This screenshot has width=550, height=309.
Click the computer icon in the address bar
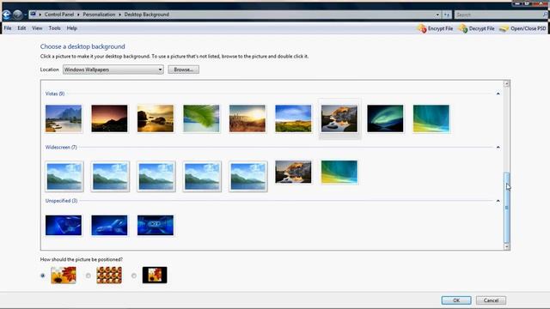click(33, 14)
